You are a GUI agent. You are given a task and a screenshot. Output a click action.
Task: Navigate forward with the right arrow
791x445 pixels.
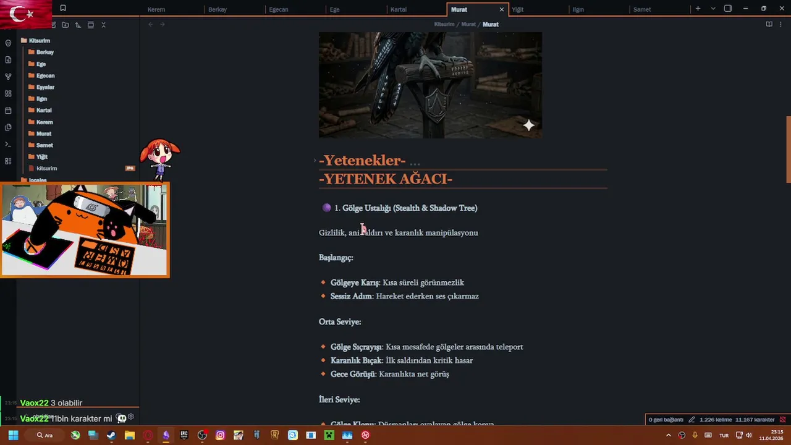pyautogui.click(x=163, y=24)
